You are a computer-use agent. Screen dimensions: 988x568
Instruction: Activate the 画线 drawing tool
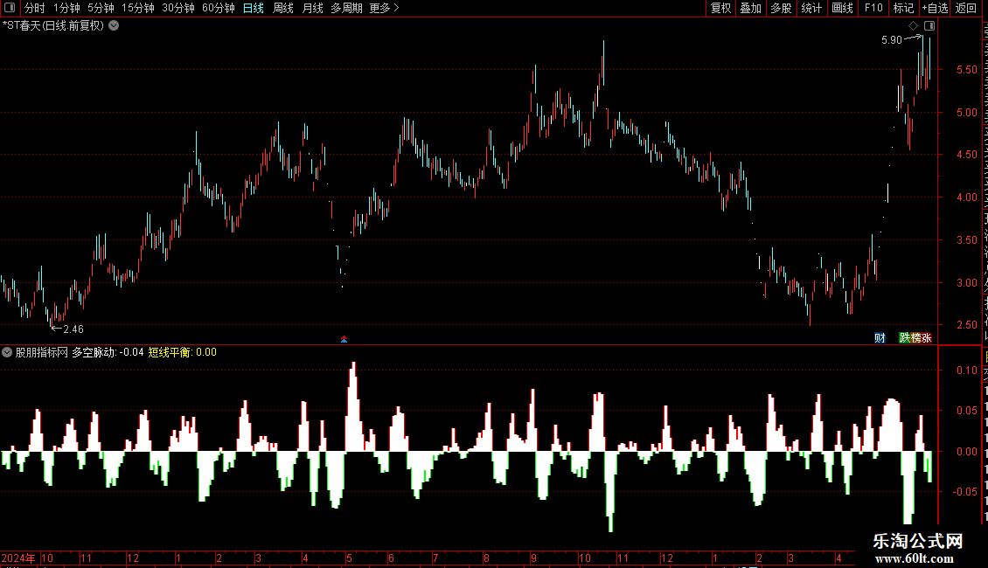[843, 8]
